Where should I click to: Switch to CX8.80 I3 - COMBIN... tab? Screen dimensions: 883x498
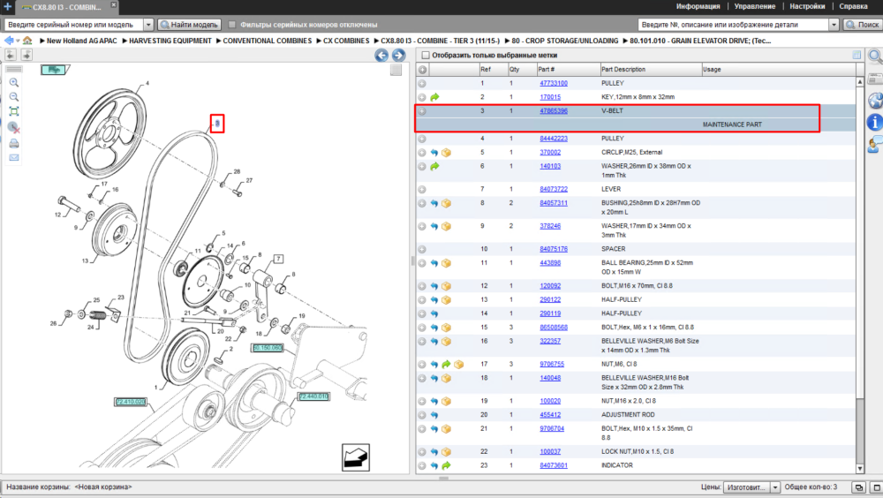[66, 7]
